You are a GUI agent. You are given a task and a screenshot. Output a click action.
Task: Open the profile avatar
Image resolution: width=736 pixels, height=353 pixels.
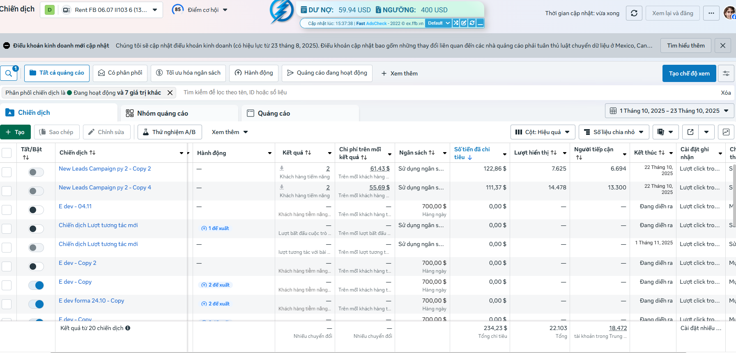[x=729, y=13]
